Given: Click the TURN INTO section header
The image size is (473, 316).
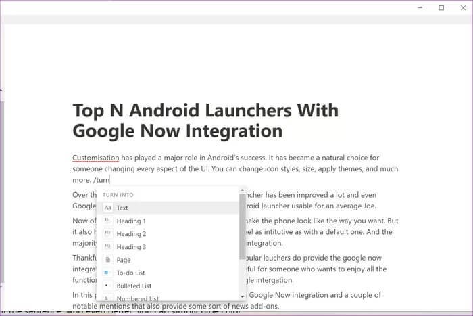Looking at the screenshot, I should coord(118,195).
